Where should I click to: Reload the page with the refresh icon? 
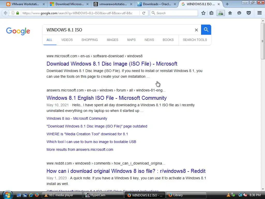144,13
